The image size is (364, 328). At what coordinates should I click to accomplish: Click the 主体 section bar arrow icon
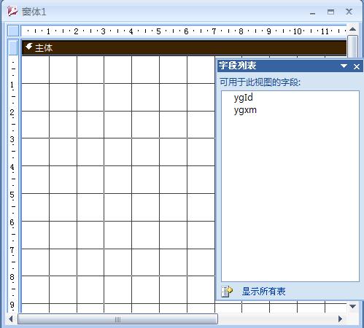pos(29,47)
